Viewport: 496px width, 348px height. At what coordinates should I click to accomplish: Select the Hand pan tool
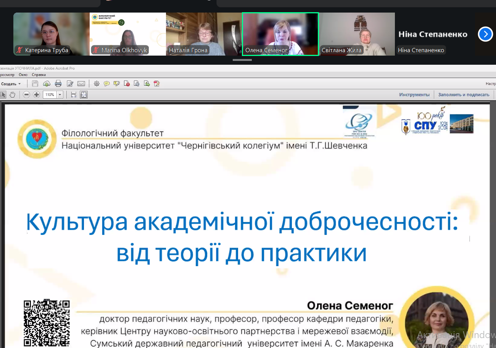(x=12, y=95)
